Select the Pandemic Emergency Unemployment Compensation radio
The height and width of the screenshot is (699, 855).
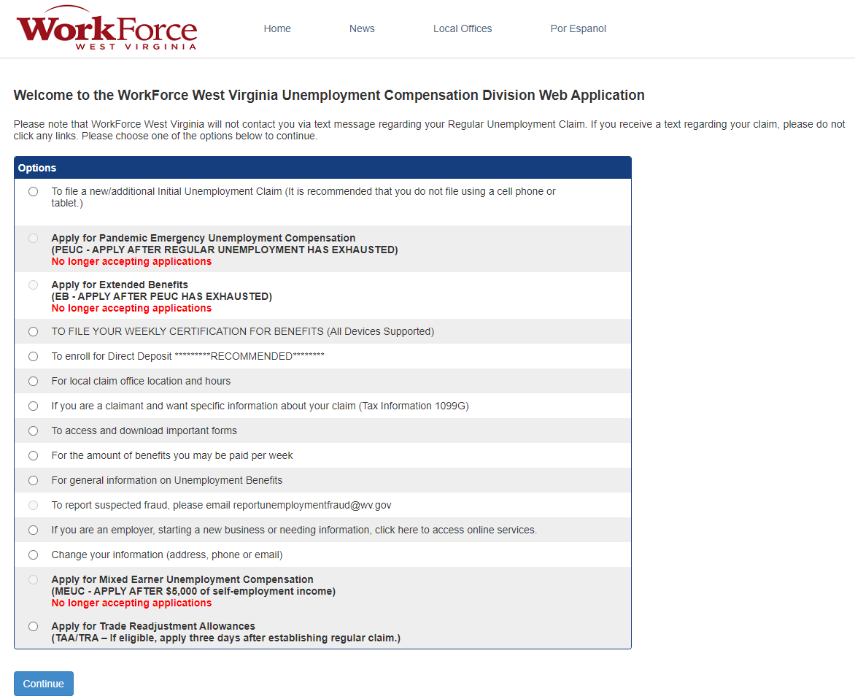click(34, 239)
